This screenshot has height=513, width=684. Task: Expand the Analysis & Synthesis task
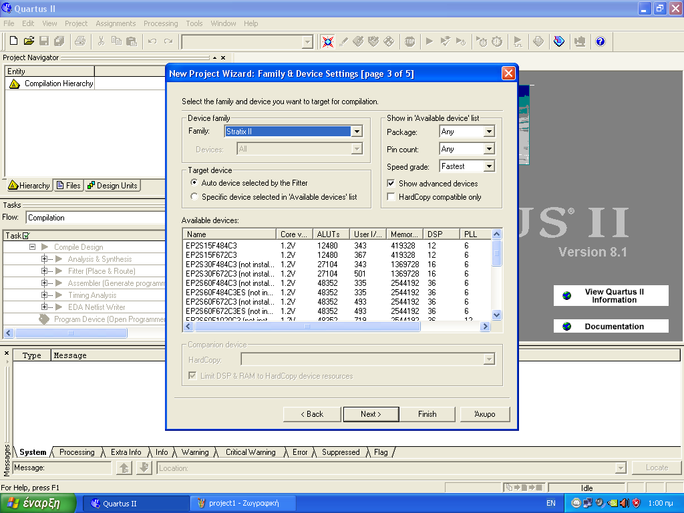coord(44,259)
